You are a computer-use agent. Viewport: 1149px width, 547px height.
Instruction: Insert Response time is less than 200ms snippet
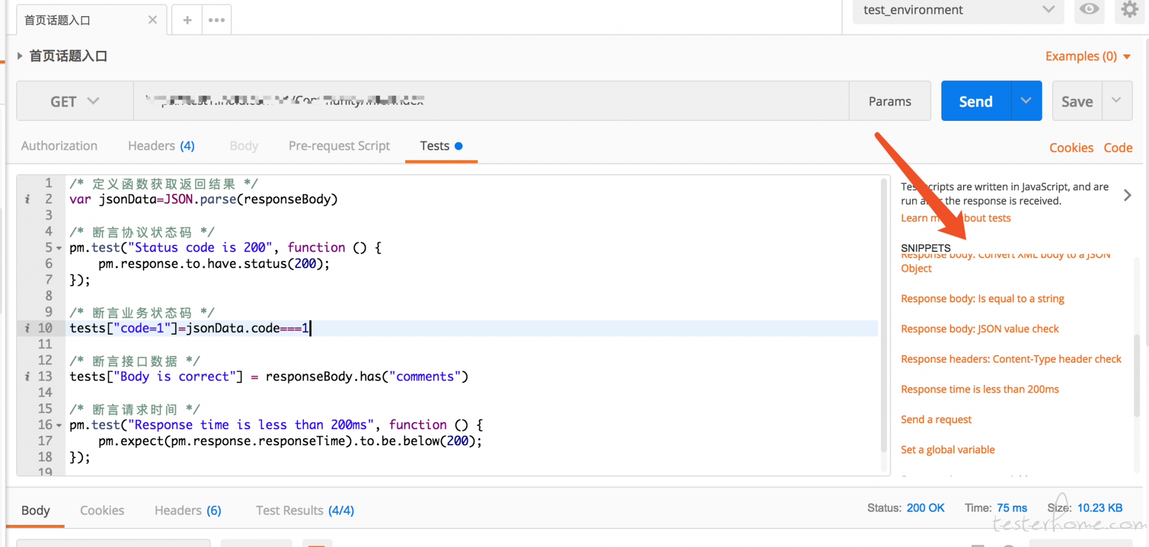[x=980, y=390]
